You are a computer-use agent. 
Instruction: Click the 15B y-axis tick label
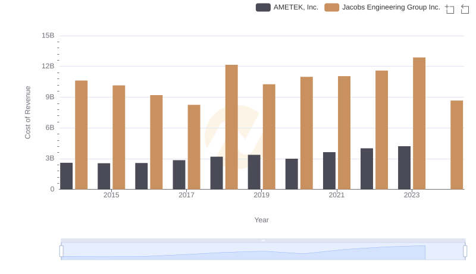click(48, 36)
